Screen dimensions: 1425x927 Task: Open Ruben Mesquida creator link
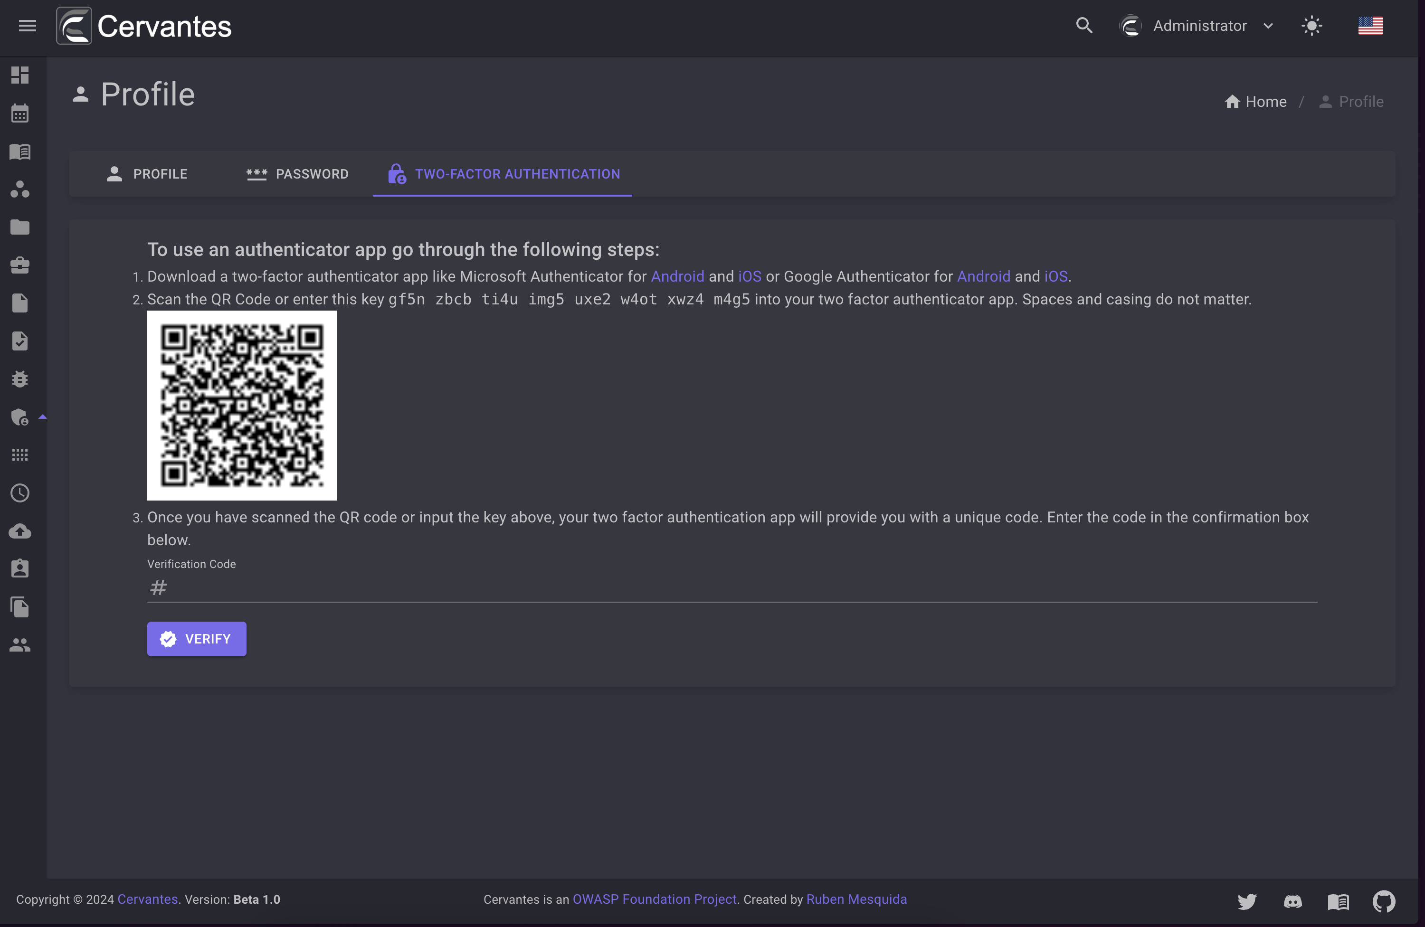click(x=856, y=899)
